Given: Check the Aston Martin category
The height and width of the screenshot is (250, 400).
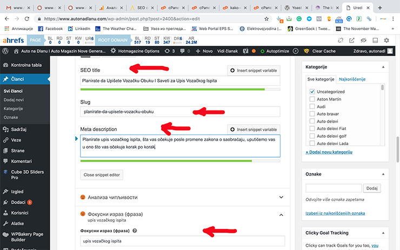Looking at the screenshot, I should point(312,99).
